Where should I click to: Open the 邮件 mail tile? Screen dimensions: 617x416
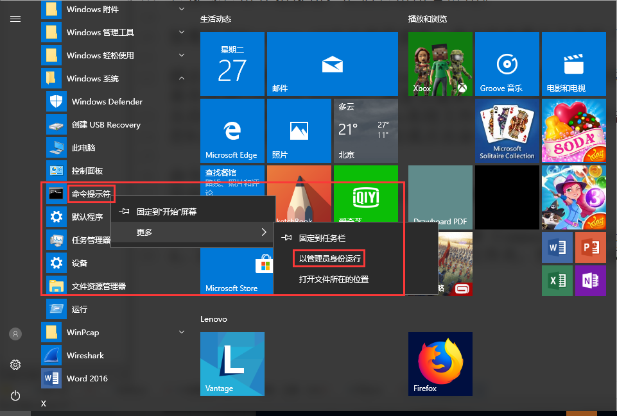tap(331, 64)
